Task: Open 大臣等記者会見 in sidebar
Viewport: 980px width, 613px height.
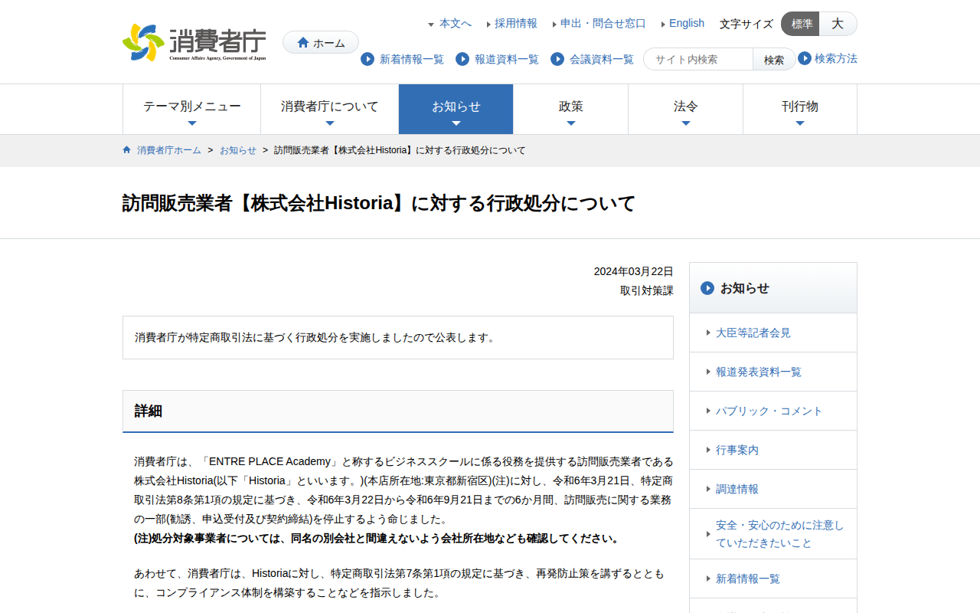Action: (x=753, y=333)
